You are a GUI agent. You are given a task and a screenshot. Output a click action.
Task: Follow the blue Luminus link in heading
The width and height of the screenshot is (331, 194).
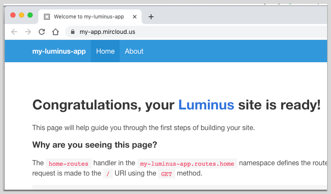point(206,105)
